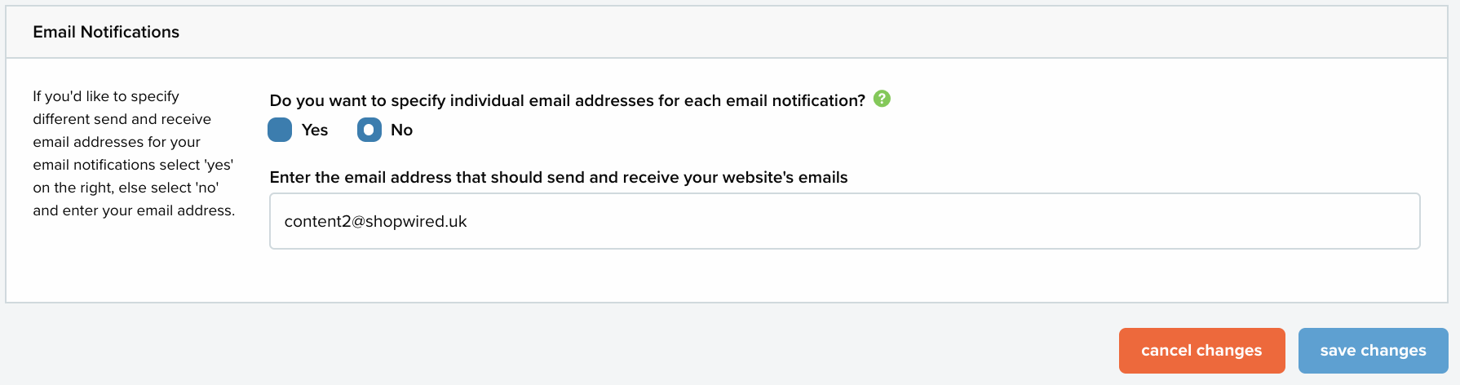Click the Email Notifications panel header bar

pos(727,32)
